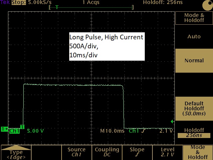
Task: Click the 5.00 V vertical scale readout
Action: [x=35, y=131]
